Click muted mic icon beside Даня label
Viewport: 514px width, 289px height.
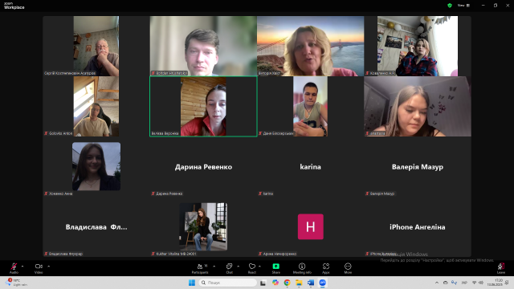click(x=260, y=133)
